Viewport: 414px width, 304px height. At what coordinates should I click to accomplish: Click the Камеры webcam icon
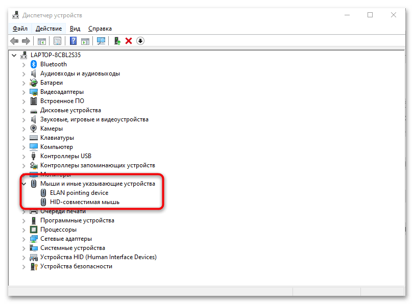pos(34,129)
